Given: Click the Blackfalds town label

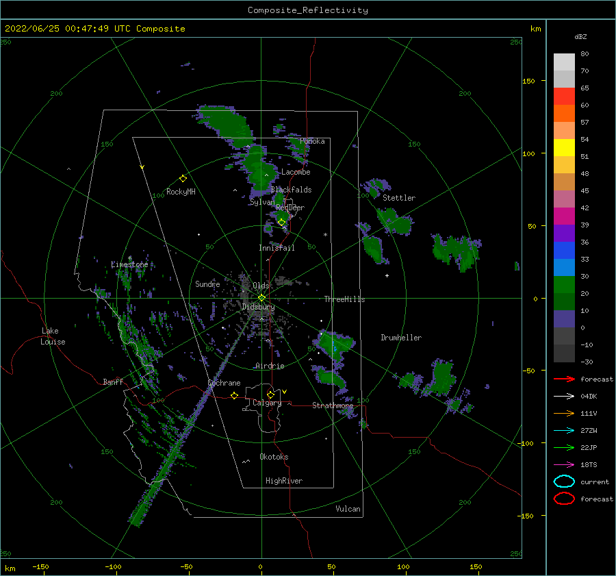Looking at the screenshot, I should coord(291,190).
